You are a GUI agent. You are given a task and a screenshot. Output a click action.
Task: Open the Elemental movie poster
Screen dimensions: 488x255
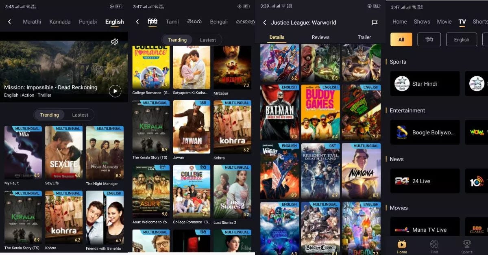tap(361, 228)
